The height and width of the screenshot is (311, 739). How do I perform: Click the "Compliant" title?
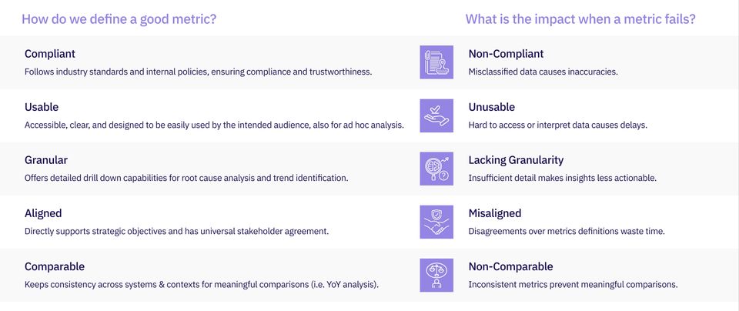point(50,54)
